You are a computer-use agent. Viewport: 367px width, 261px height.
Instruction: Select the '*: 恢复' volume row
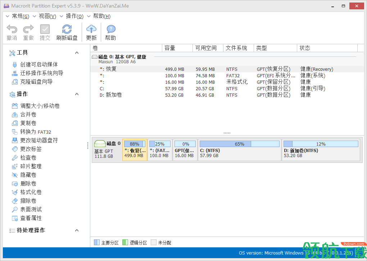click(x=227, y=69)
